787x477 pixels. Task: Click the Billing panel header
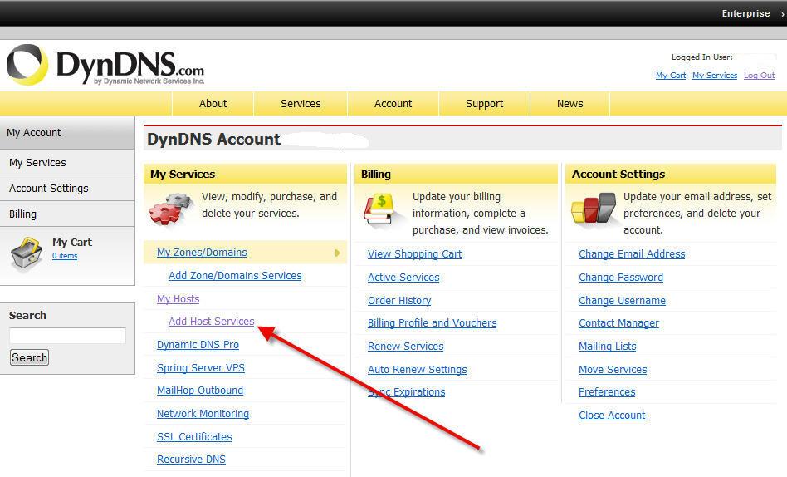click(456, 174)
